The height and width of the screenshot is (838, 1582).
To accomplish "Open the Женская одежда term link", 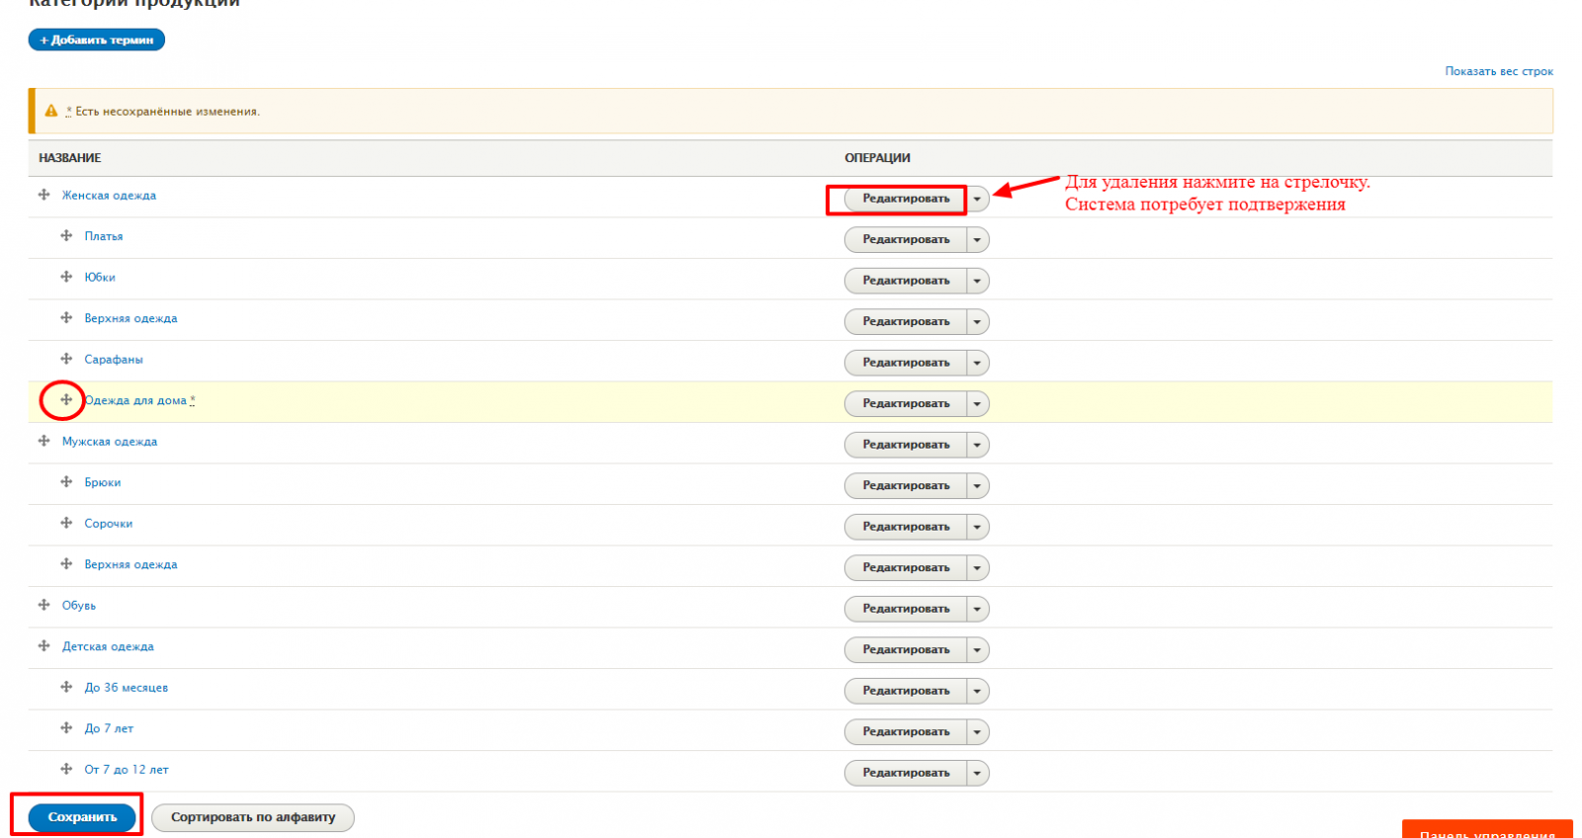I will click(x=109, y=196).
